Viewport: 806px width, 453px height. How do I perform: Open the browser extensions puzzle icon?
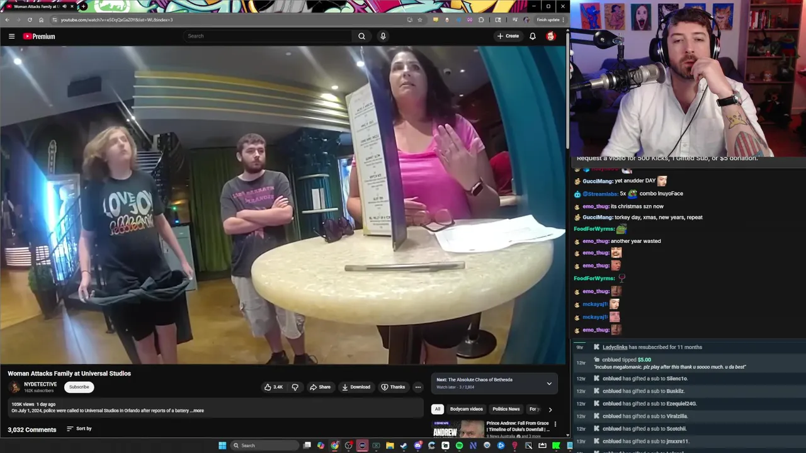point(482,20)
